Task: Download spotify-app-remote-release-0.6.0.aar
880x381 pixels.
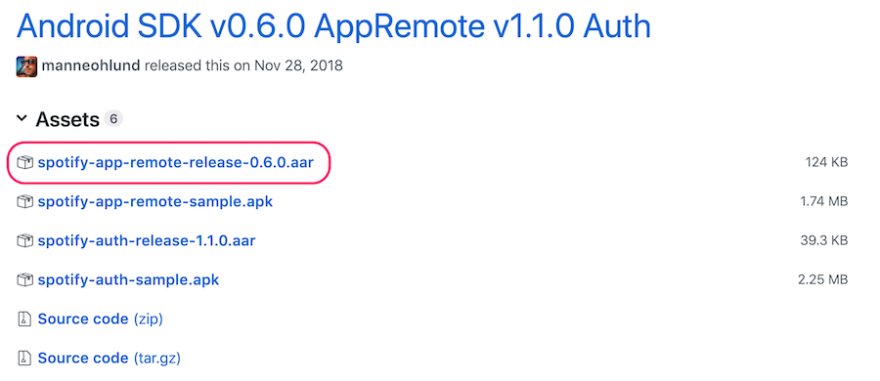Action: click(176, 163)
